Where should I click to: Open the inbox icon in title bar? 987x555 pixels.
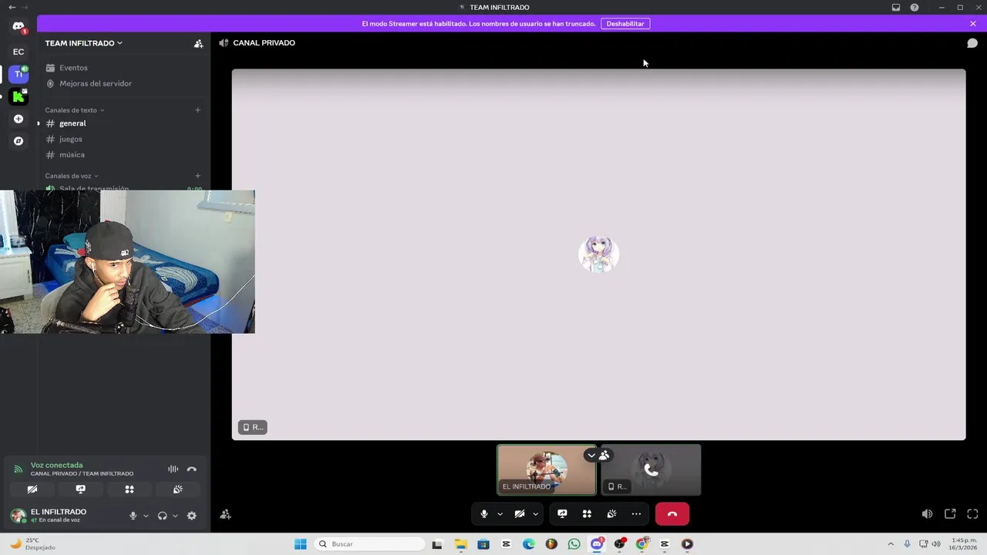tap(896, 7)
